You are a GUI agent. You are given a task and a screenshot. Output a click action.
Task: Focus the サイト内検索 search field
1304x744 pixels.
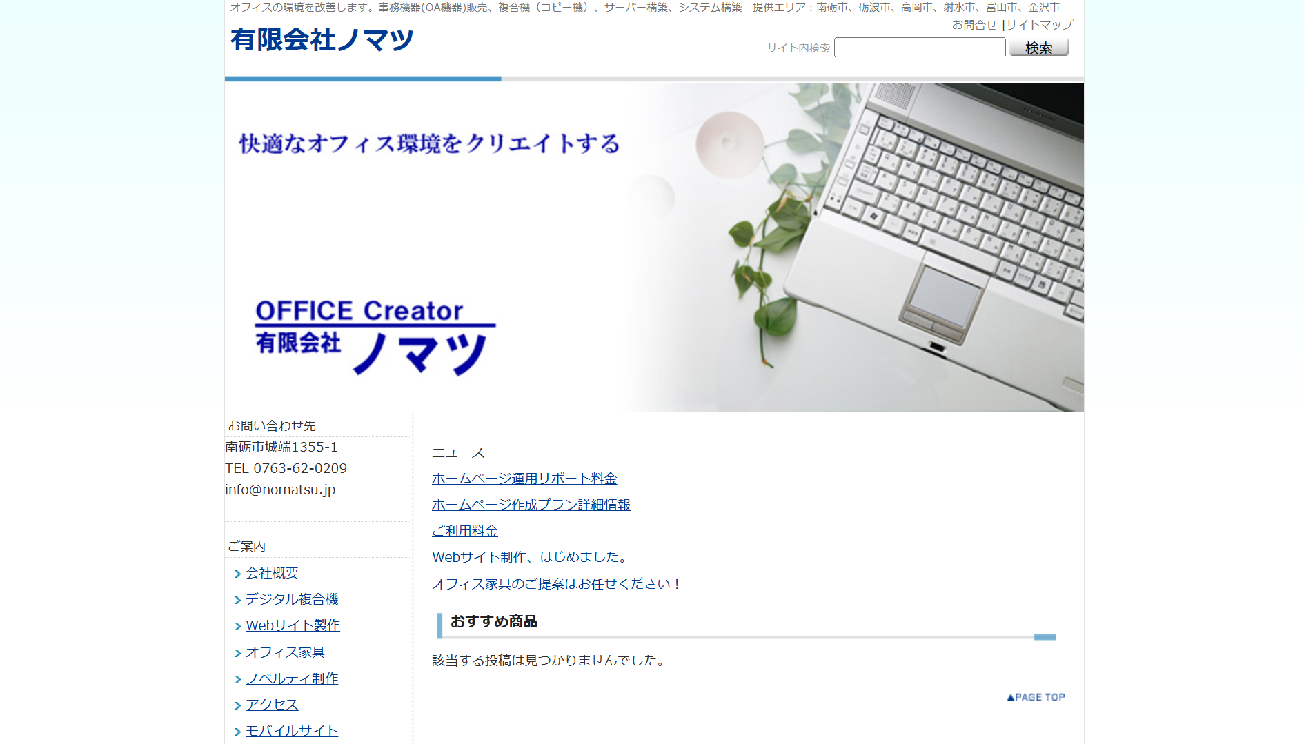(919, 48)
